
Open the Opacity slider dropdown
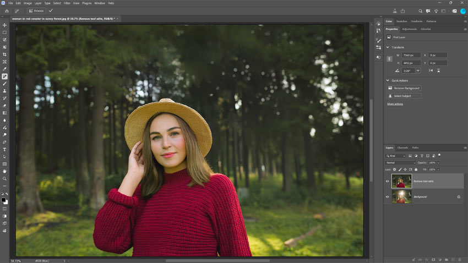click(x=438, y=163)
